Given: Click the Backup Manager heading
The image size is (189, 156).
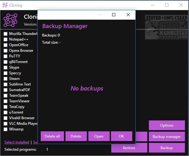Looking at the screenshot, I should 65,26.
